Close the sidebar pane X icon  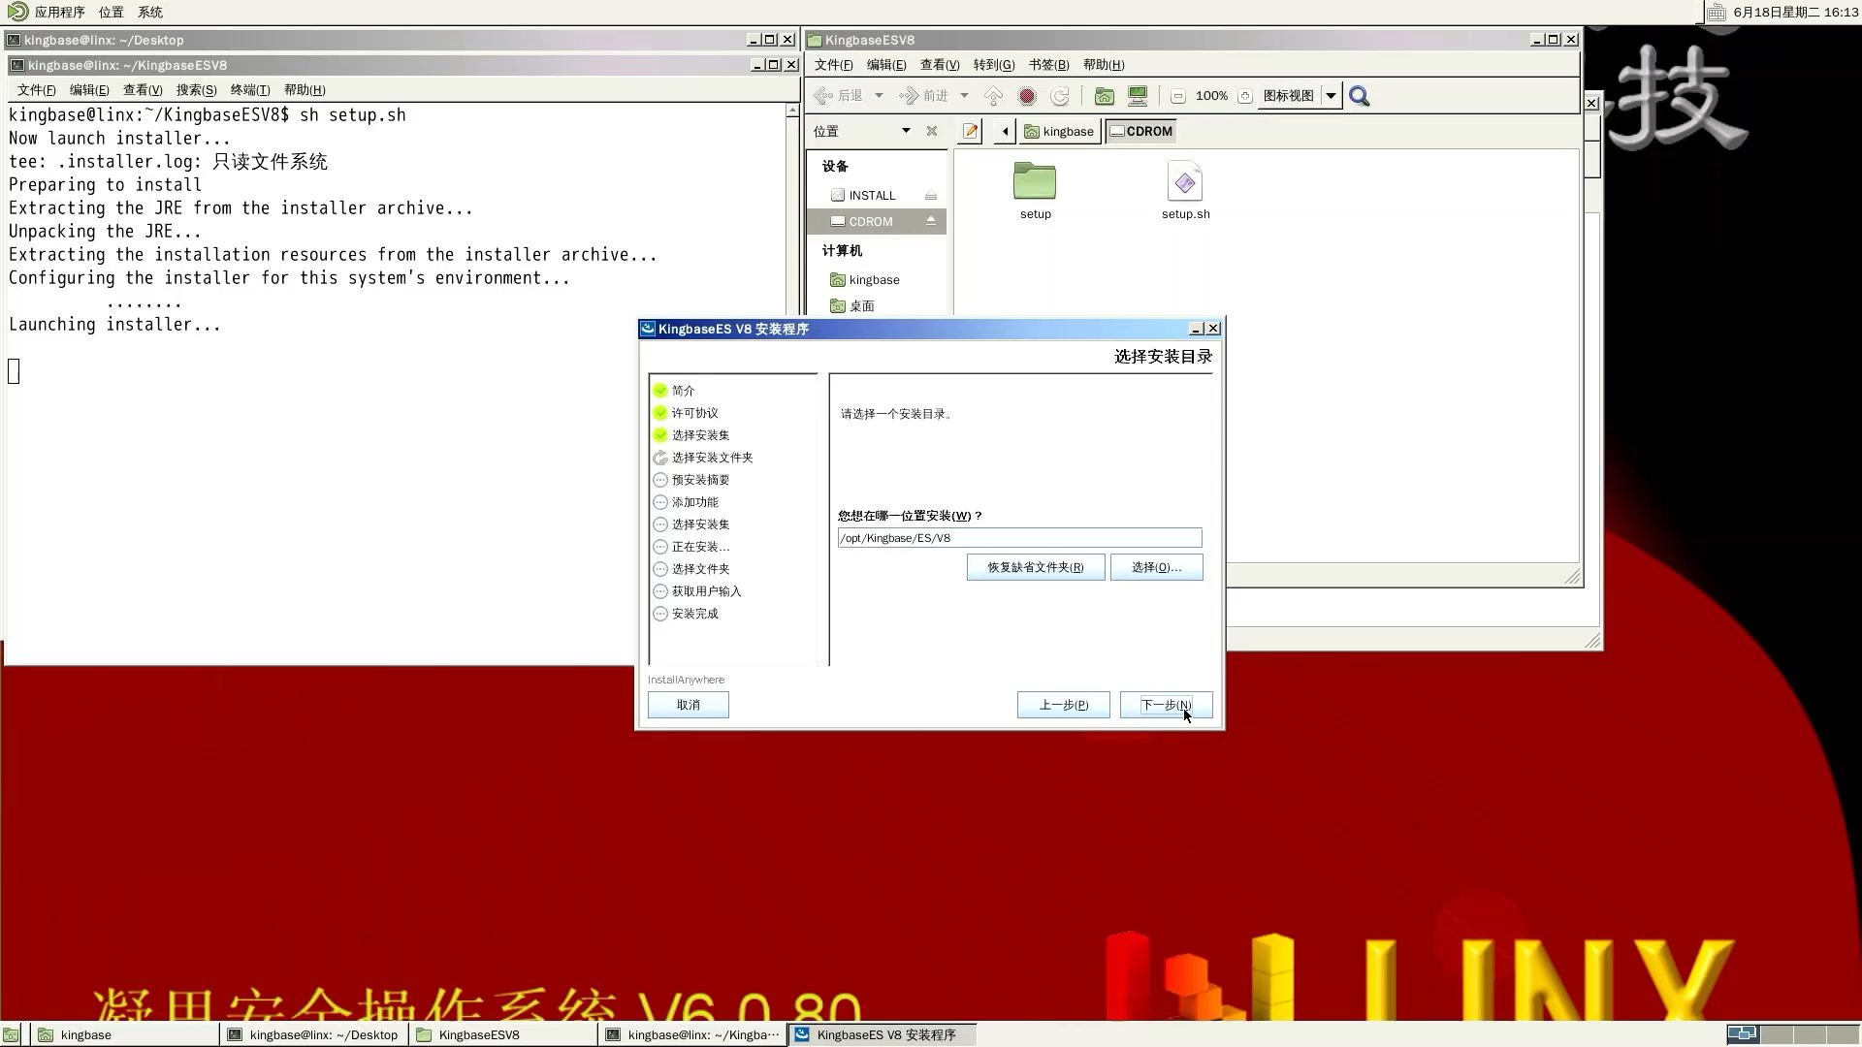point(932,131)
